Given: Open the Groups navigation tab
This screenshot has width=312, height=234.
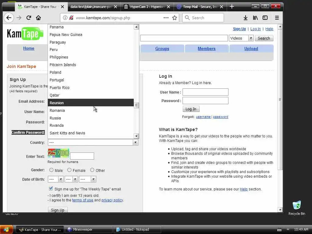Looking at the screenshot, I should click(x=162, y=48).
